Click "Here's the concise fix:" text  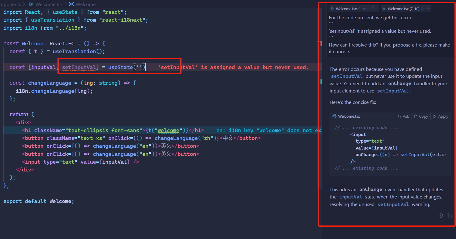pyautogui.click(x=353, y=102)
